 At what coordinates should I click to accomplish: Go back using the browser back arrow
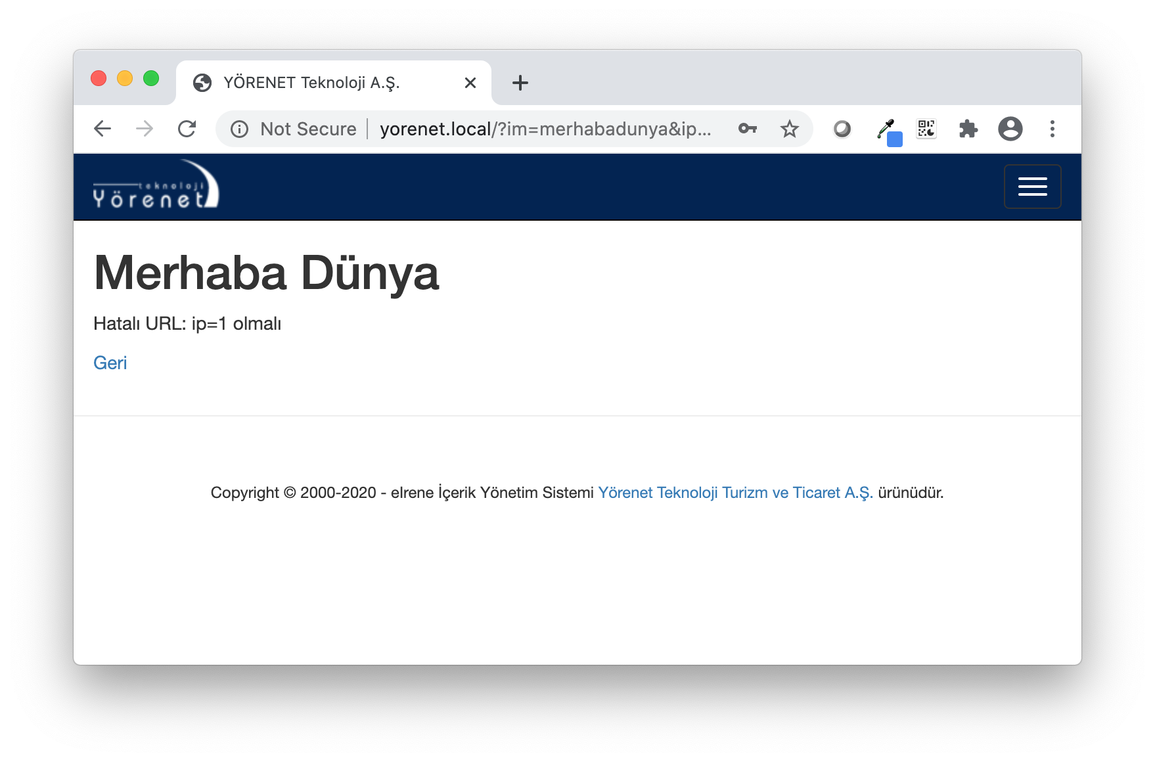(102, 129)
